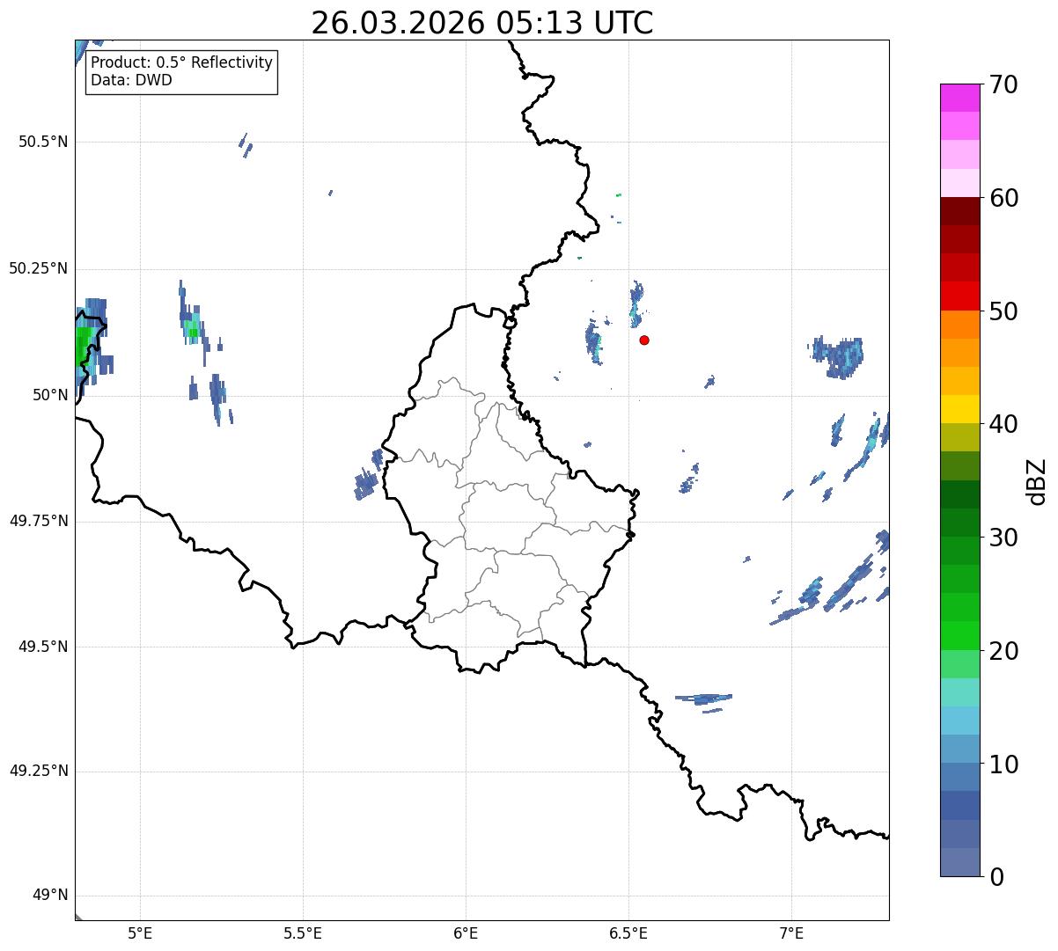Click the map title timestamp 26.03.2026 05:13 UTC
The height and width of the screenshot is (951, 1058).
(x=481, y=23)
